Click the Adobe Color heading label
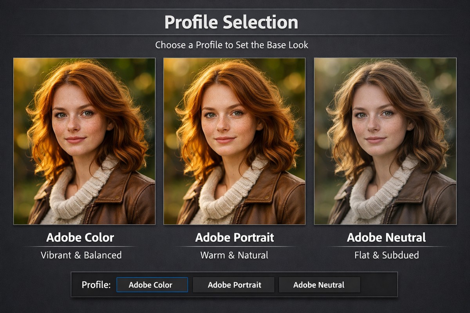The width and height of the screenshot is (470, 313). tap(80, 237)
